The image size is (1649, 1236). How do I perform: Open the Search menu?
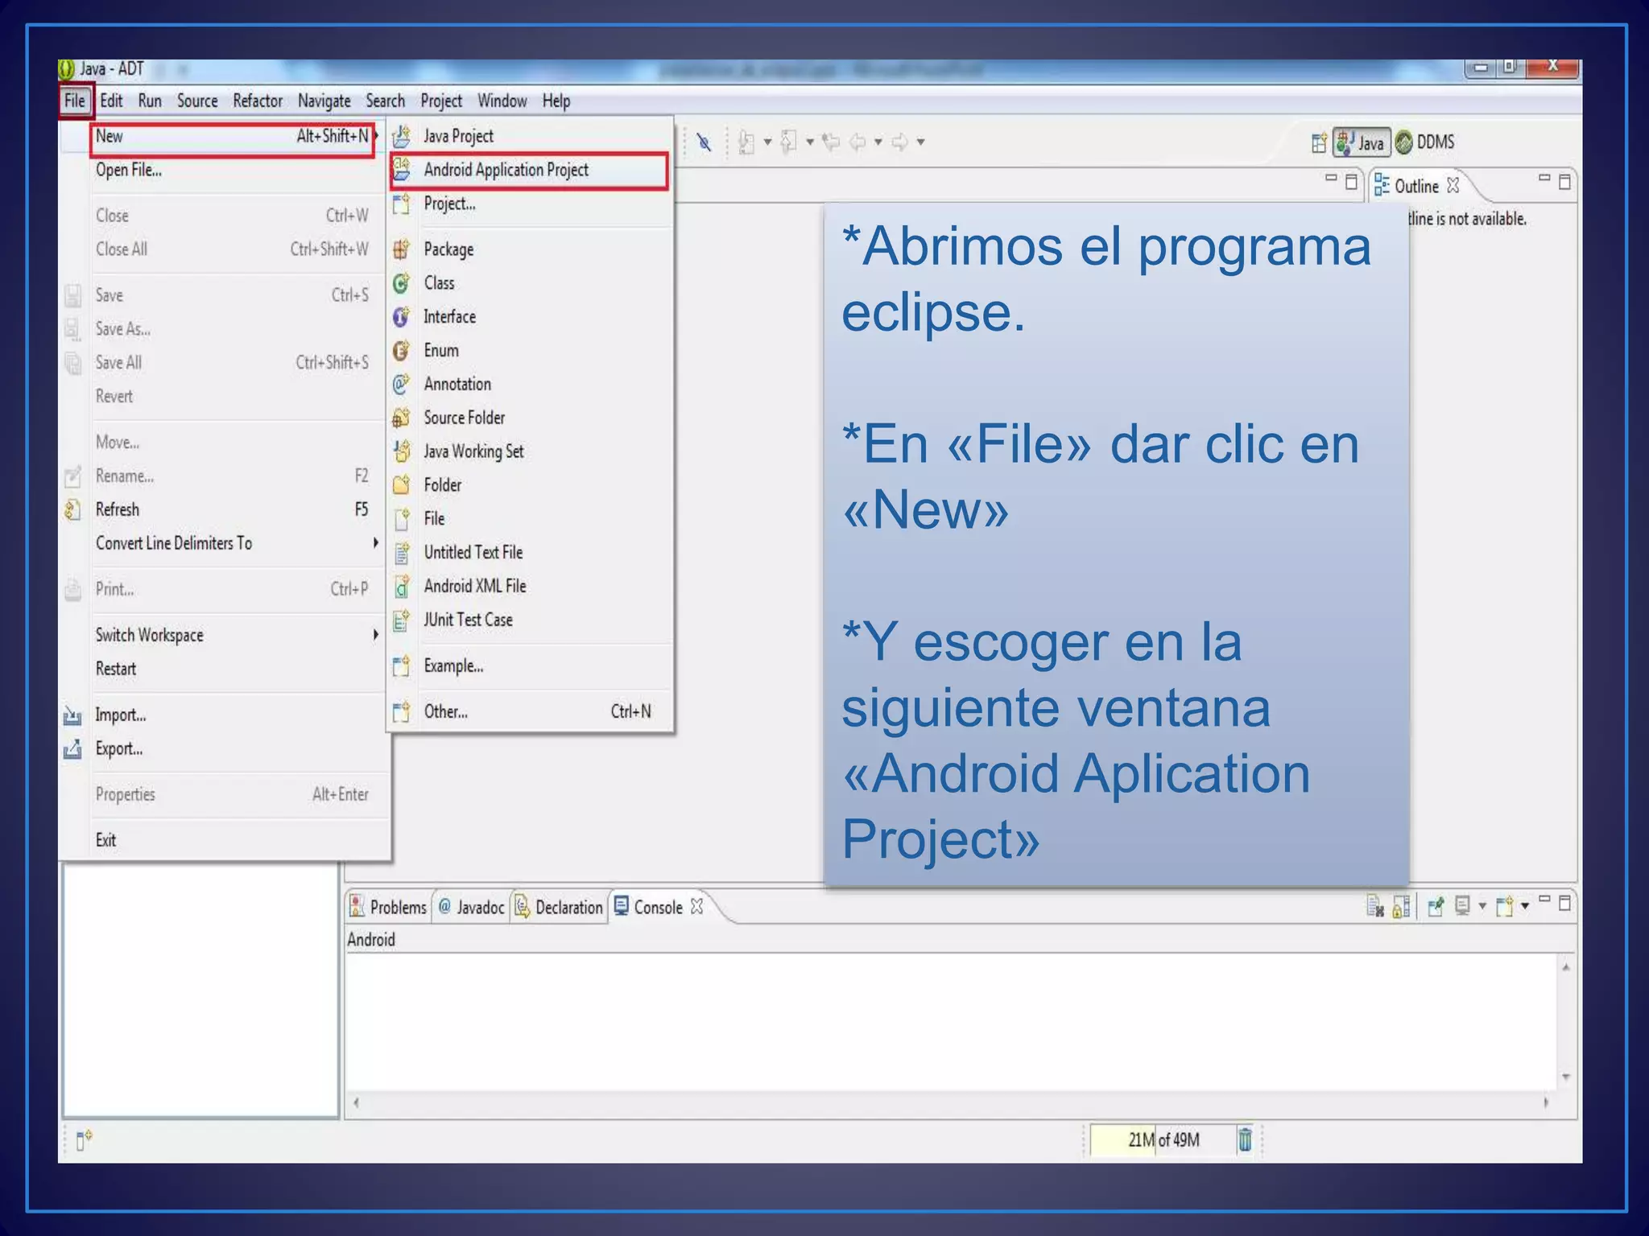click(385, 101)
